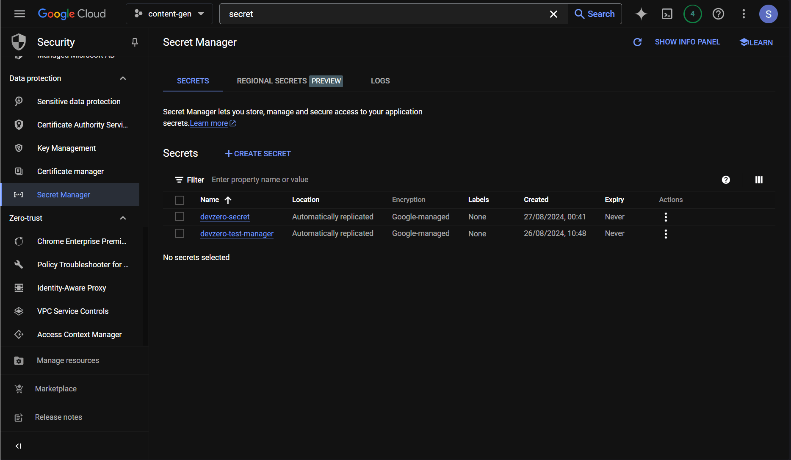Open the help question mark menu

718,14
